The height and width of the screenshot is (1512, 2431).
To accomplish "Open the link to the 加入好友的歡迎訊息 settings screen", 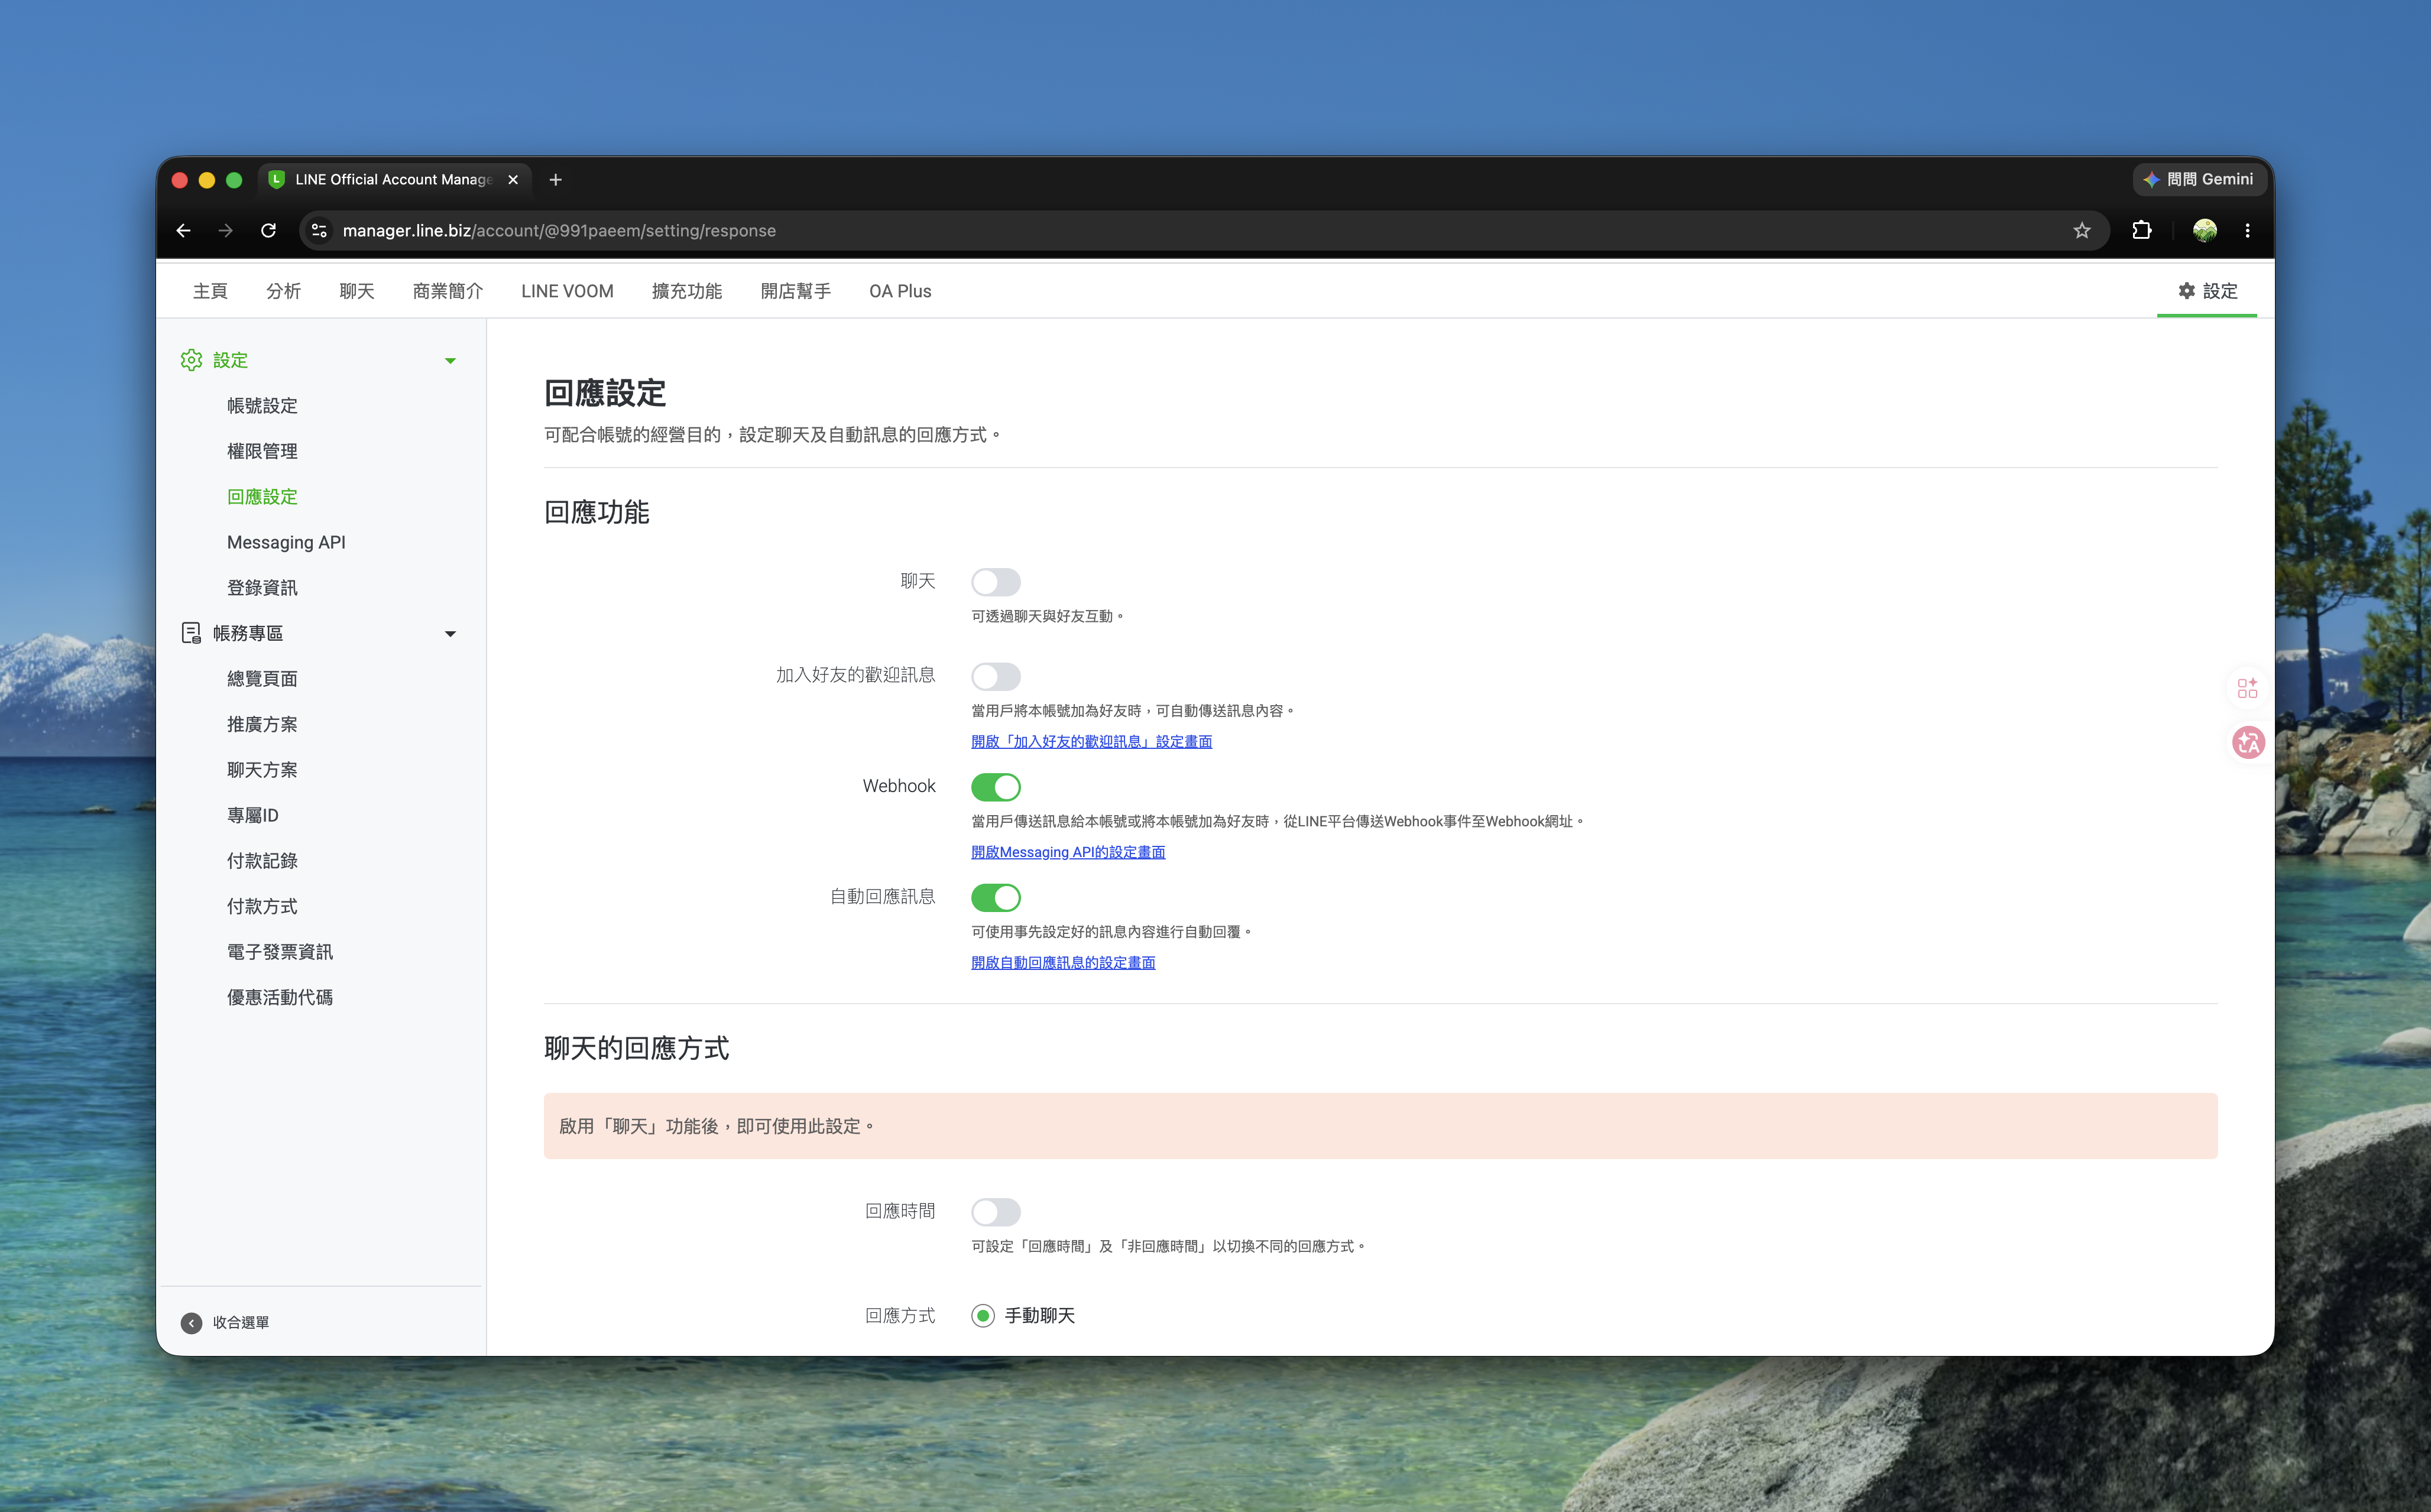I will coord(1092,741).
